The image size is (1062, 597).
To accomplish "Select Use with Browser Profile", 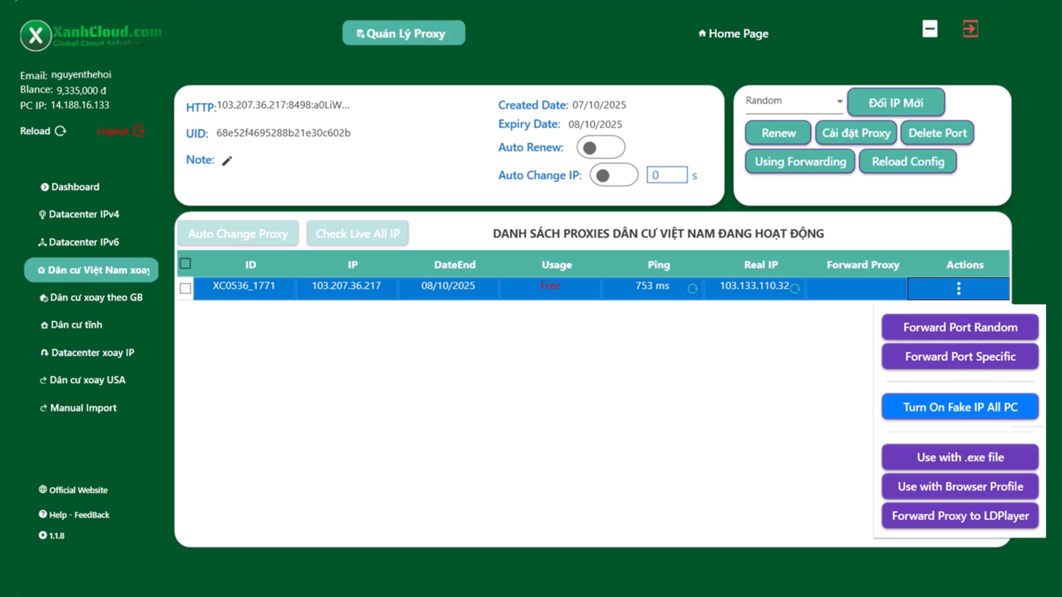I will tap(960, 487).
